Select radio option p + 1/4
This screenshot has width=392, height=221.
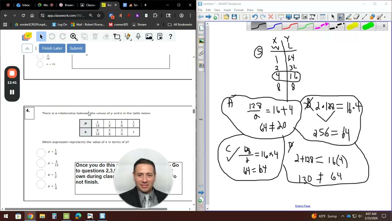click(41, 184)
